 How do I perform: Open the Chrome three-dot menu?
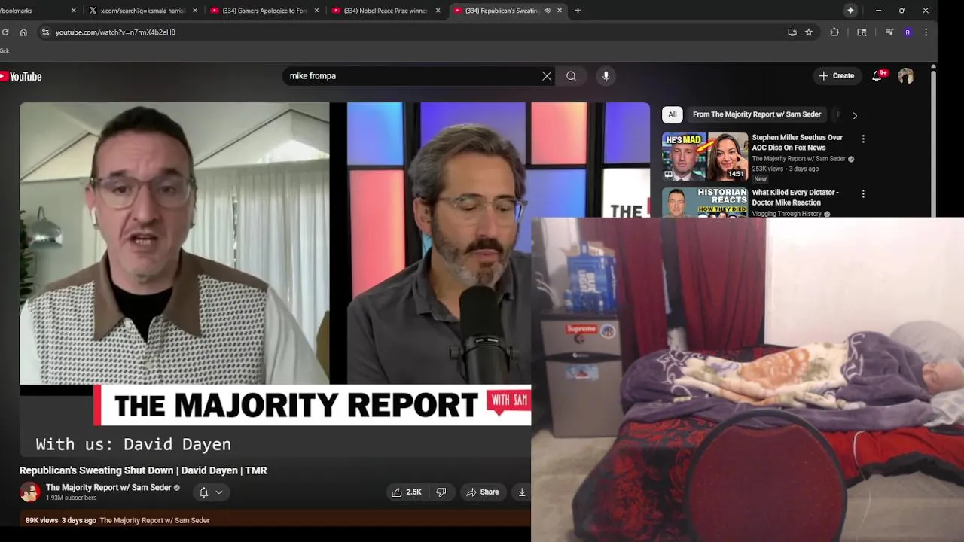pyautogui.click(x=926, y=32)
